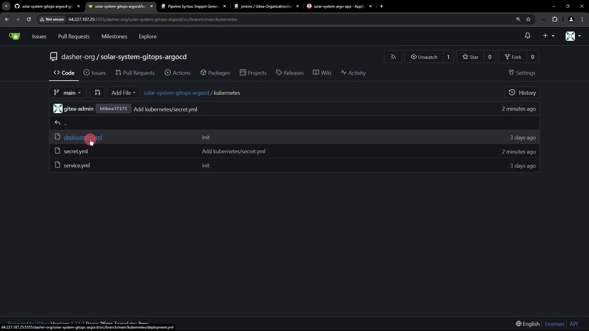Screen dimensions: 589x331
Task: Open browser extensions puzzle icon
Action: point(555,19)
